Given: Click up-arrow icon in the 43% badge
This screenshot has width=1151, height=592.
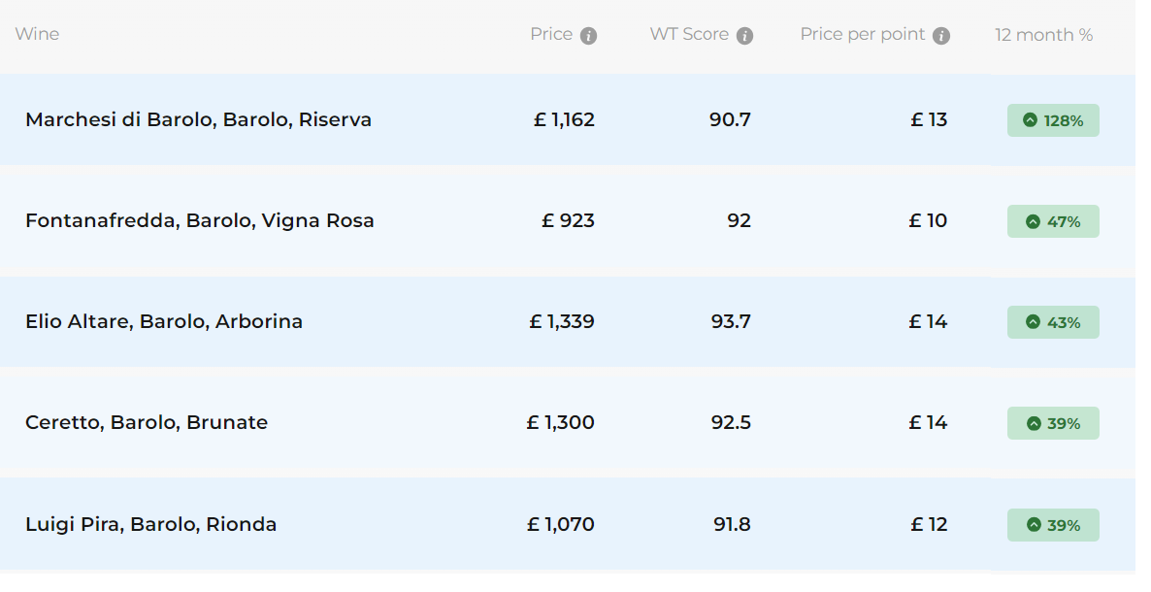Looking at the screenshot, I should [x=1033, y=322].
